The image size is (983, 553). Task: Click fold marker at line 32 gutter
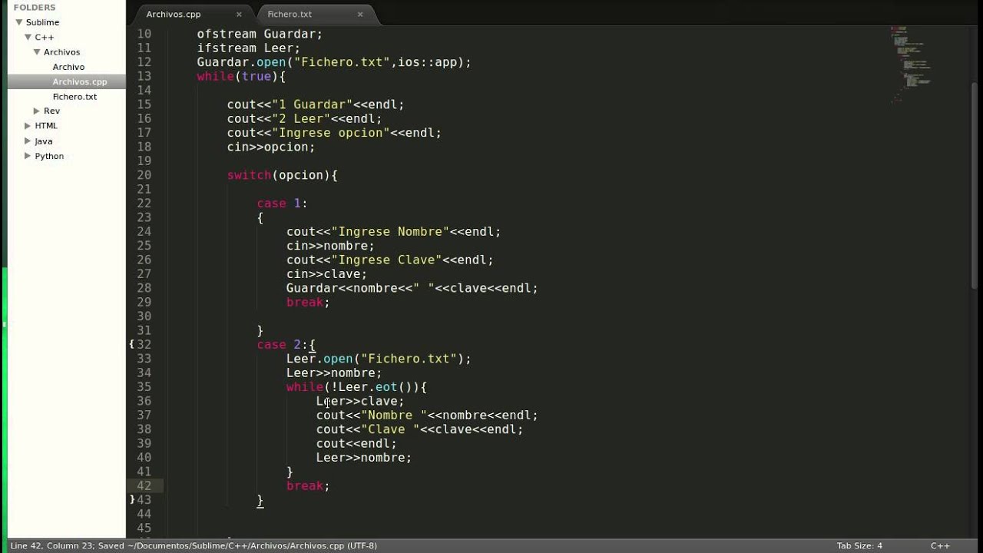point(131,345)
